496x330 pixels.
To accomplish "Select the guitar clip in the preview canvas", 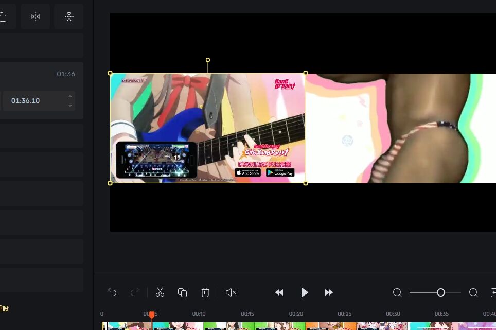I will point(208,128).
